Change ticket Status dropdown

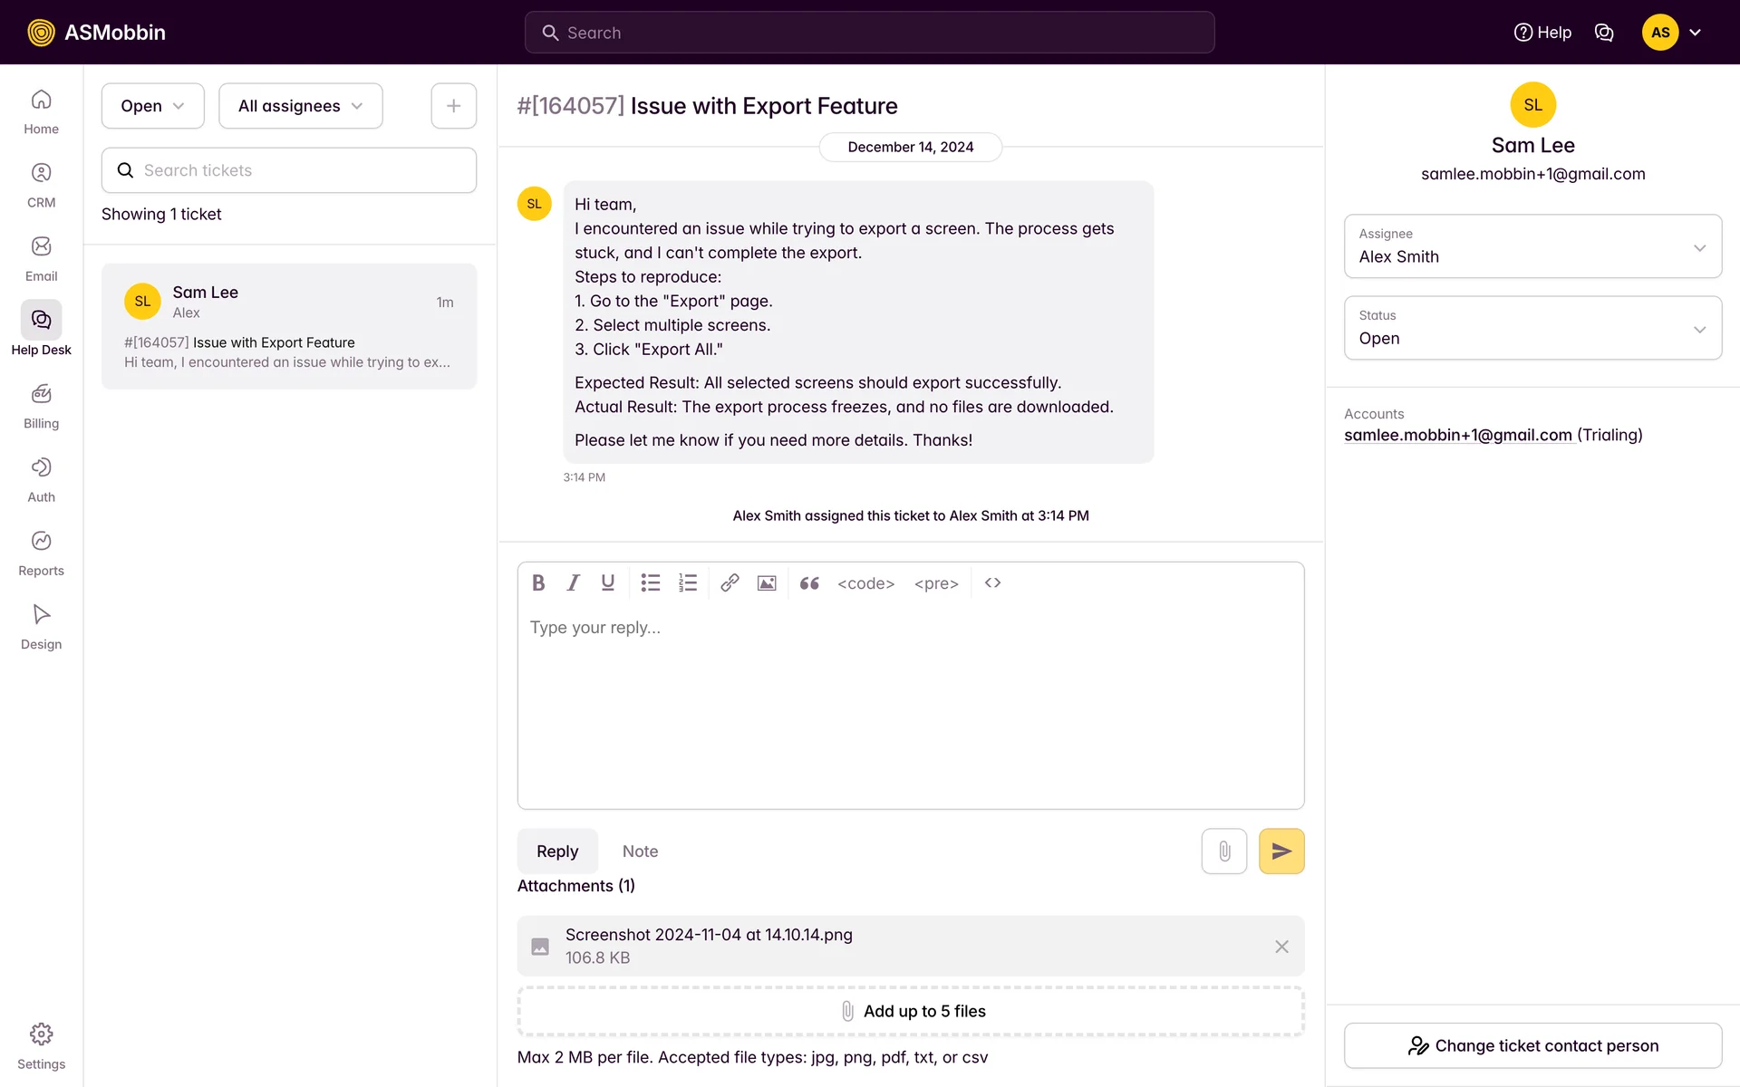(x=1532, y=328)
